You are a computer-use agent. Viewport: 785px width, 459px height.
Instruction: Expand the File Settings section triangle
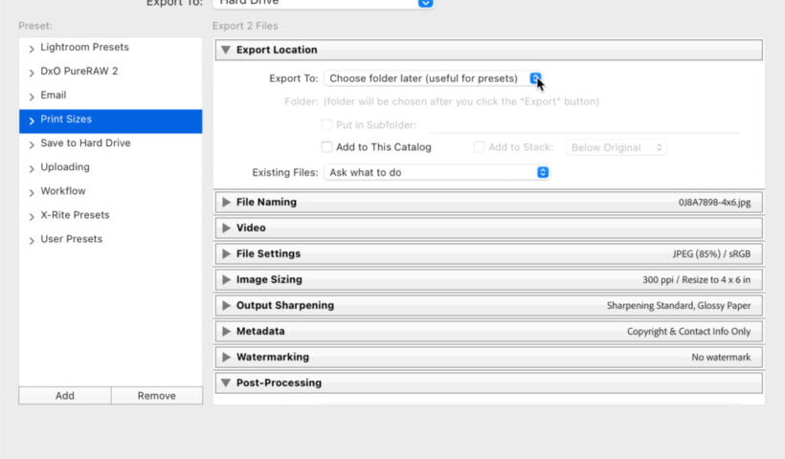pos(226,253)
